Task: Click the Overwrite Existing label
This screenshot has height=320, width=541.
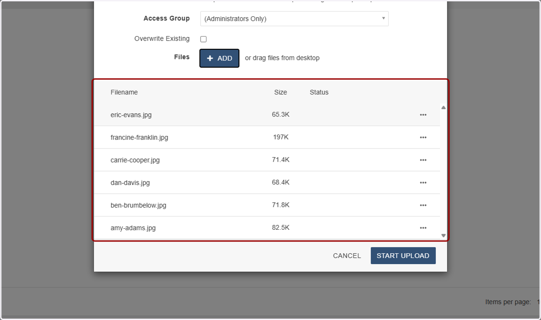Action: tap(162, 39)
